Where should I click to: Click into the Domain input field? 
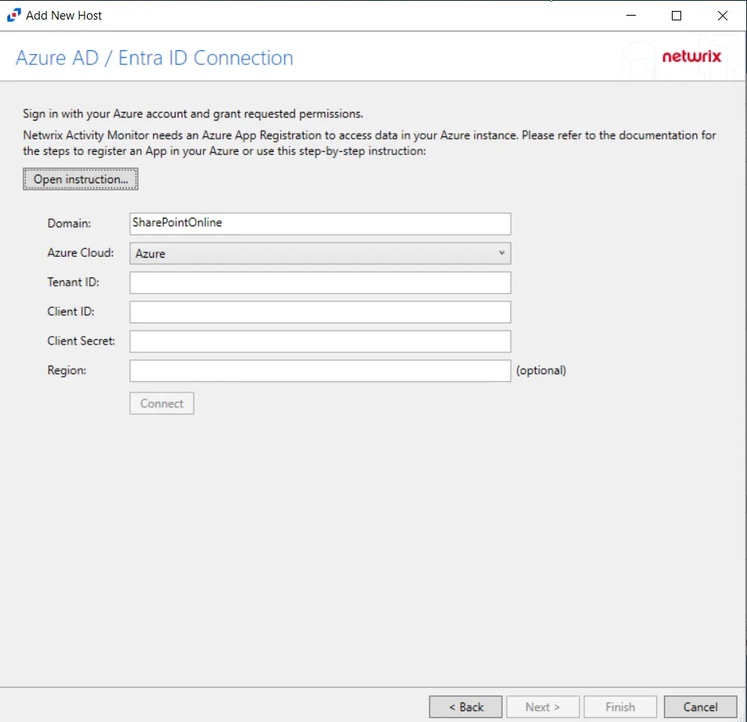(x=320, y=224)
